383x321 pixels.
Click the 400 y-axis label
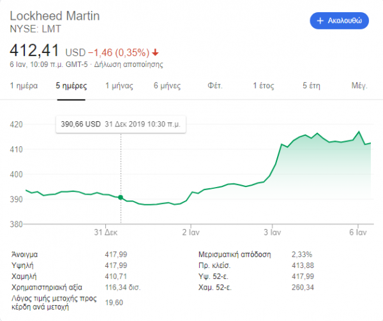tap(16, 174)
